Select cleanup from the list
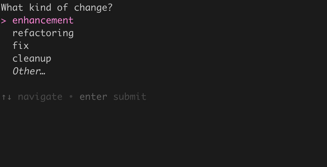Screen dimensions: 327x167 point(32,58)
